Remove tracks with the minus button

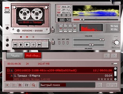pos(14,85)
